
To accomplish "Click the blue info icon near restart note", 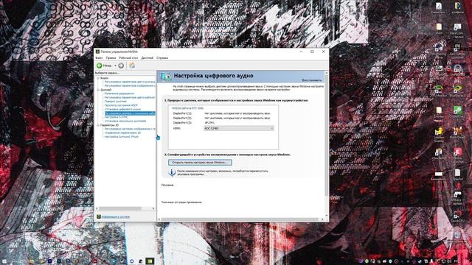I will (172, 172).
